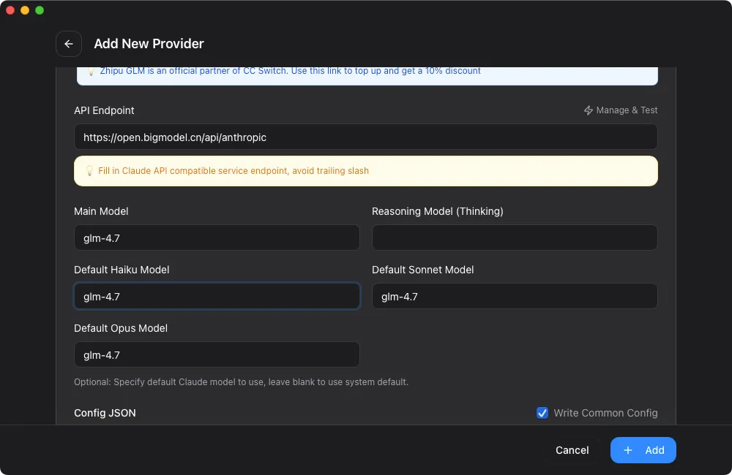The image size is (732, 475).
Task: Select the empty Reasoning Model (Thinking) field
Action: pos(515,237)
